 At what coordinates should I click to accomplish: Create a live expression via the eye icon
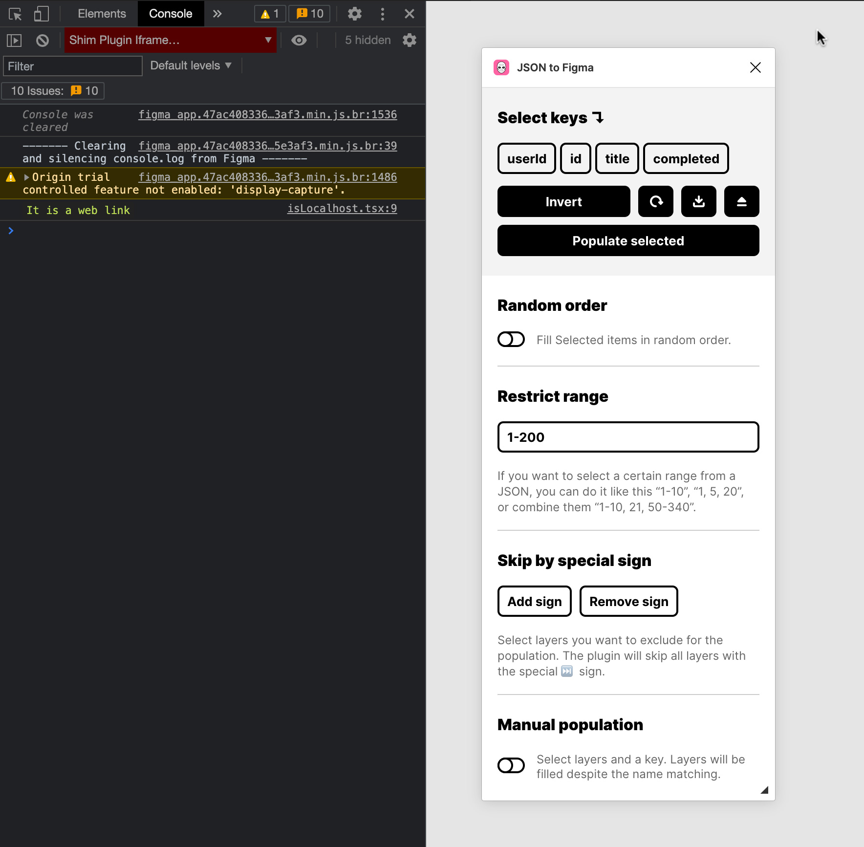coord(299,40)
